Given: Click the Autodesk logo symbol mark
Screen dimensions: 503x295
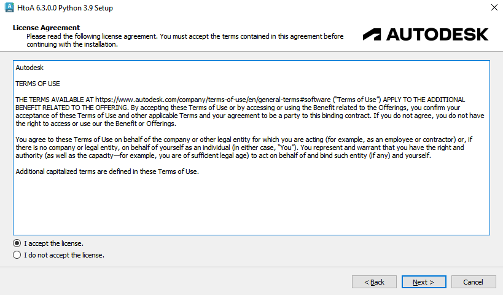Looking at the screenshot, I should 372,34.
